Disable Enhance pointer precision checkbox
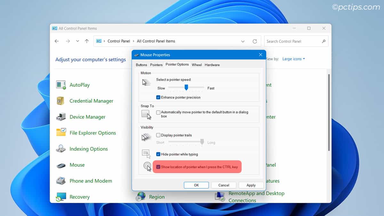Image resolution: width=384 pixels, height=216 pixels. tap(158, 97)
